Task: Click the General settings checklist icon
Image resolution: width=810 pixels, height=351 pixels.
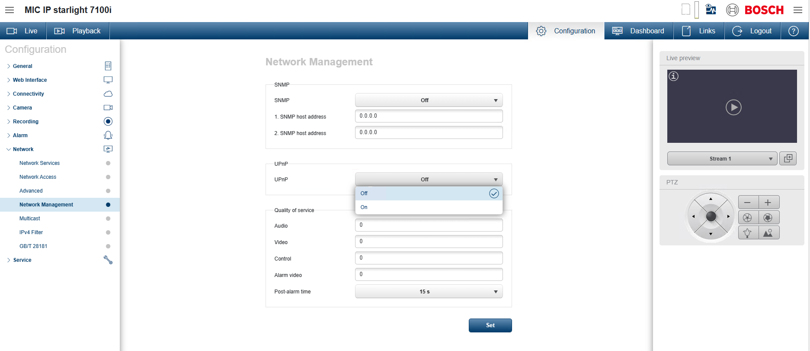Action: [x=108, y=66]
